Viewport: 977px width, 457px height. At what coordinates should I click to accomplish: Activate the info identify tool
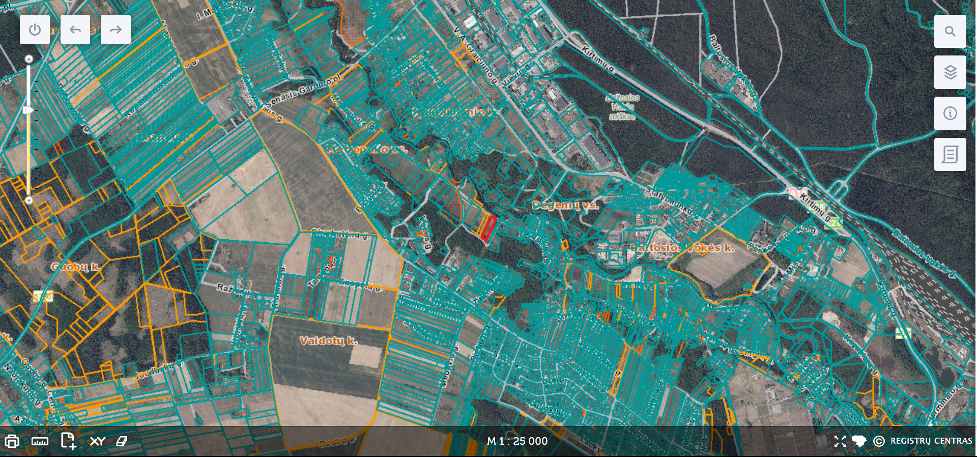click(x=950, y=113)
